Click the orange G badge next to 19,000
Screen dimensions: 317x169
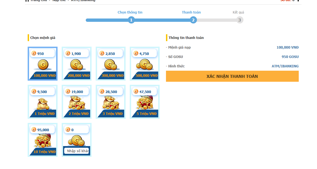click(x=68, y=91)
